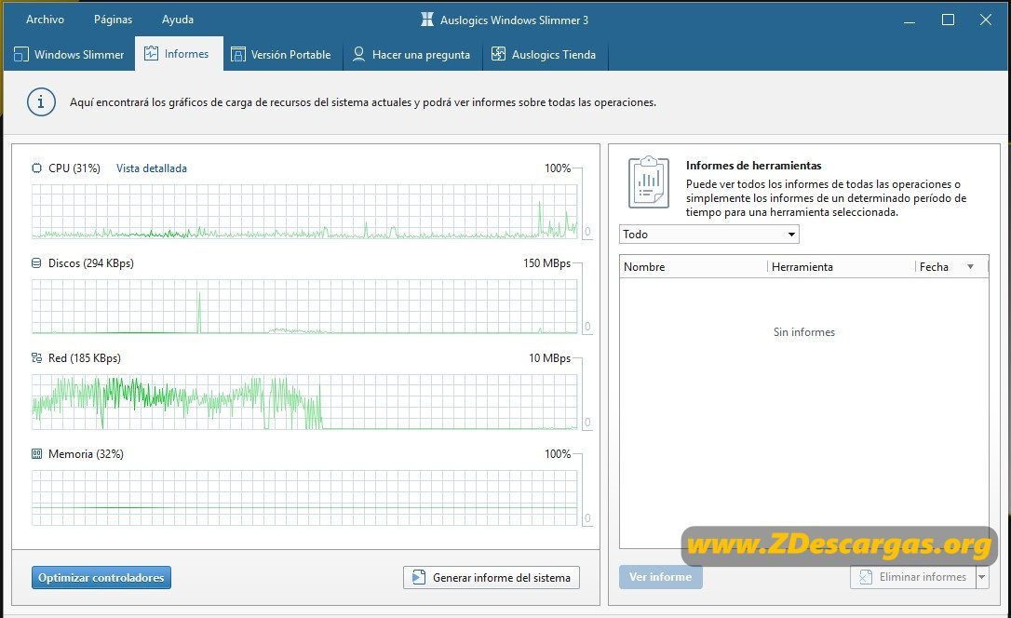Open the Vista detallada CPU link

[152, 168]
